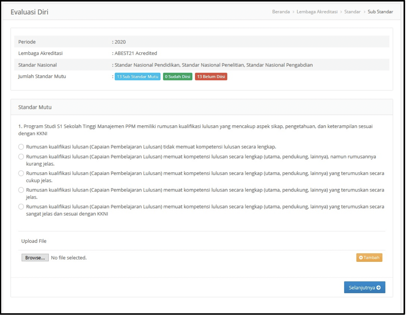Image resolution: width=406 pixels, height=316 pixels.
Task: Select option stating rumusannya kurang jelas
Action: (x=21, y=156)
